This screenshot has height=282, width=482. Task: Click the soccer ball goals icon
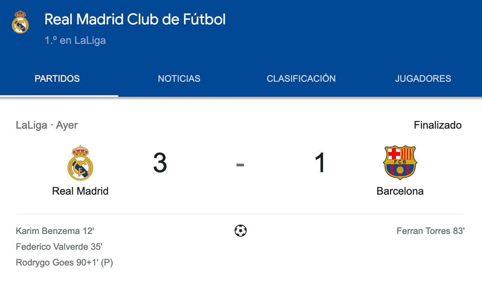(x=241, y=231)
